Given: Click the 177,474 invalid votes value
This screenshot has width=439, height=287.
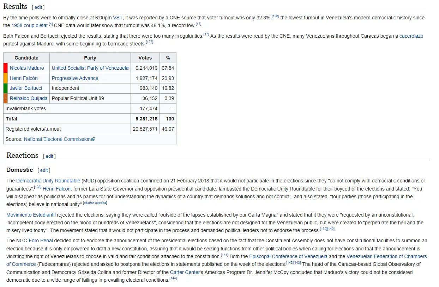Looking at the screenshot, I should (149, 108).
